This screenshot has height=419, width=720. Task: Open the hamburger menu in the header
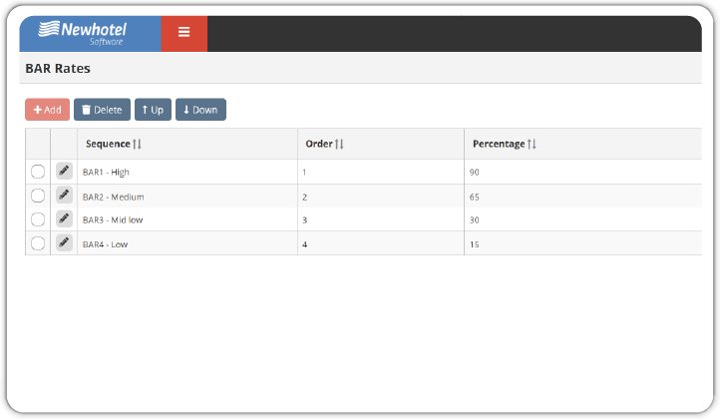[184, 32]
